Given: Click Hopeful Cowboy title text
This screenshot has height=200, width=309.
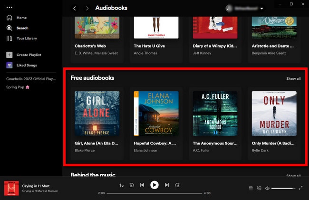Looking at the screenshot, I should [155, 143].
